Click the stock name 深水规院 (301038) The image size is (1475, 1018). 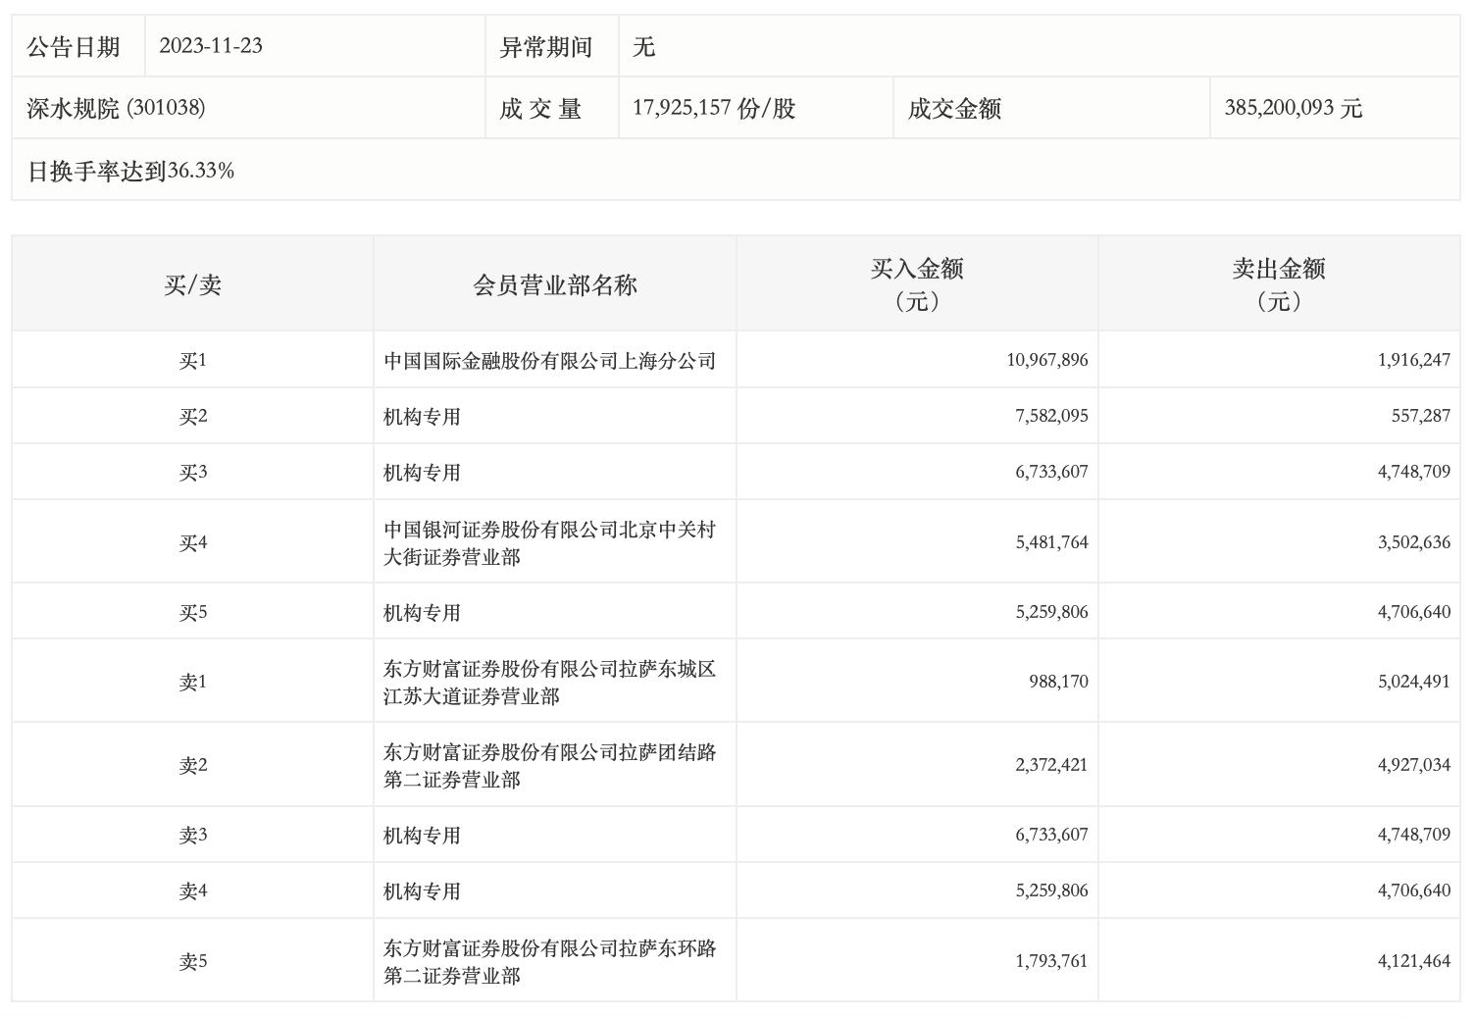coord(116,108)
